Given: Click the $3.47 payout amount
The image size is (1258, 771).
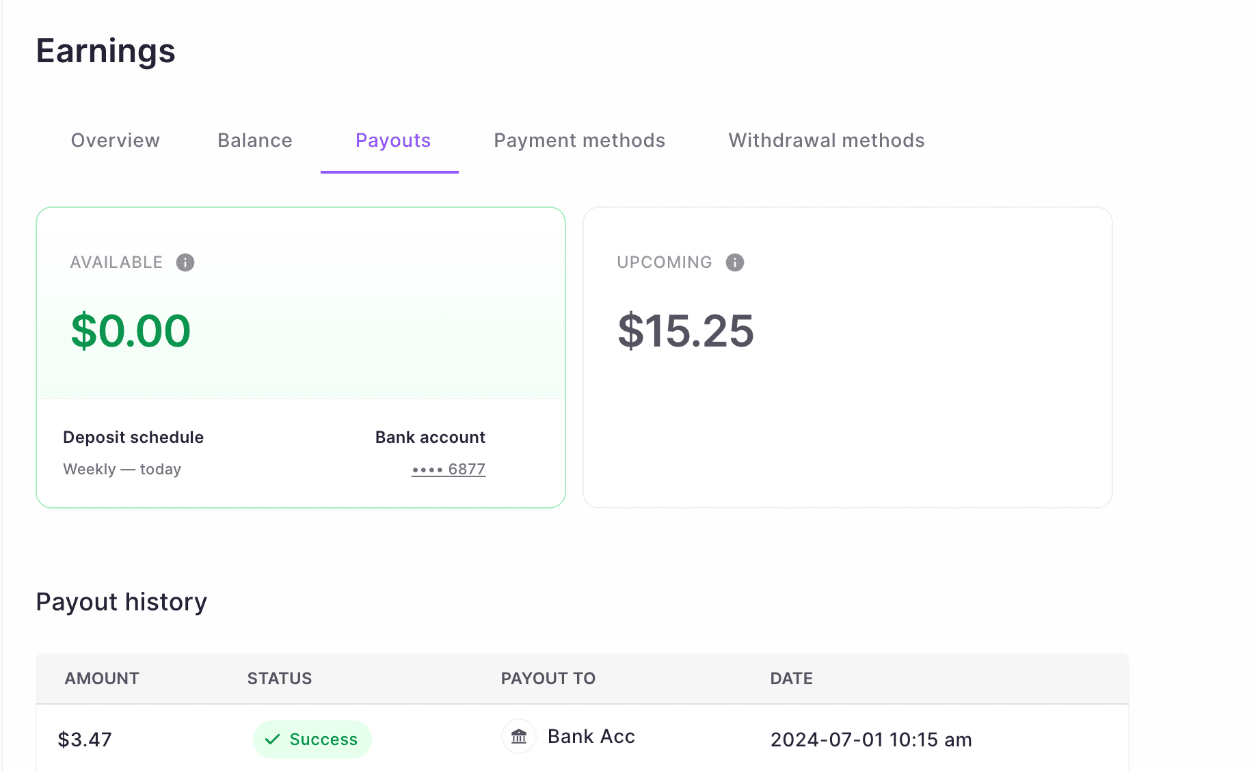Looking at the screenshot, I should click(85, 740).
